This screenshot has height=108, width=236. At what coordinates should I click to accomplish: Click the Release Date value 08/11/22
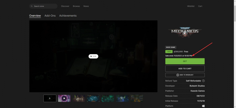(x=200, y=96)
